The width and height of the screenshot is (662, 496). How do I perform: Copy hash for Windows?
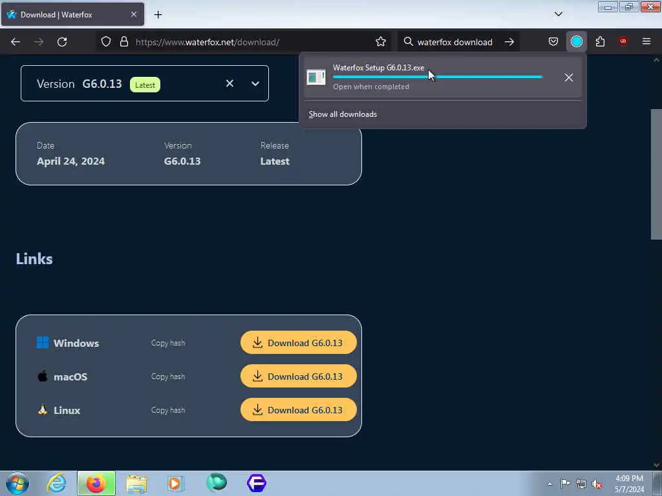pyautogui.click(x=168, y=343)
